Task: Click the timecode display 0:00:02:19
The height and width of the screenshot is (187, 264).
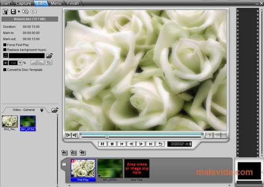Action: pos(180,144)
